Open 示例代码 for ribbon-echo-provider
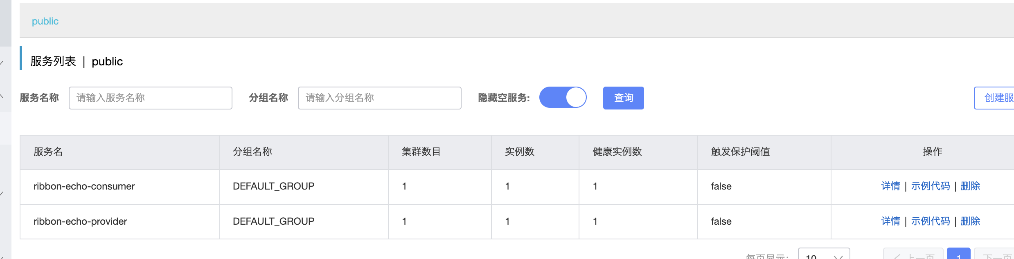Screen dimensions: 1014x259 pyautogui.click(x=930, y=221)
